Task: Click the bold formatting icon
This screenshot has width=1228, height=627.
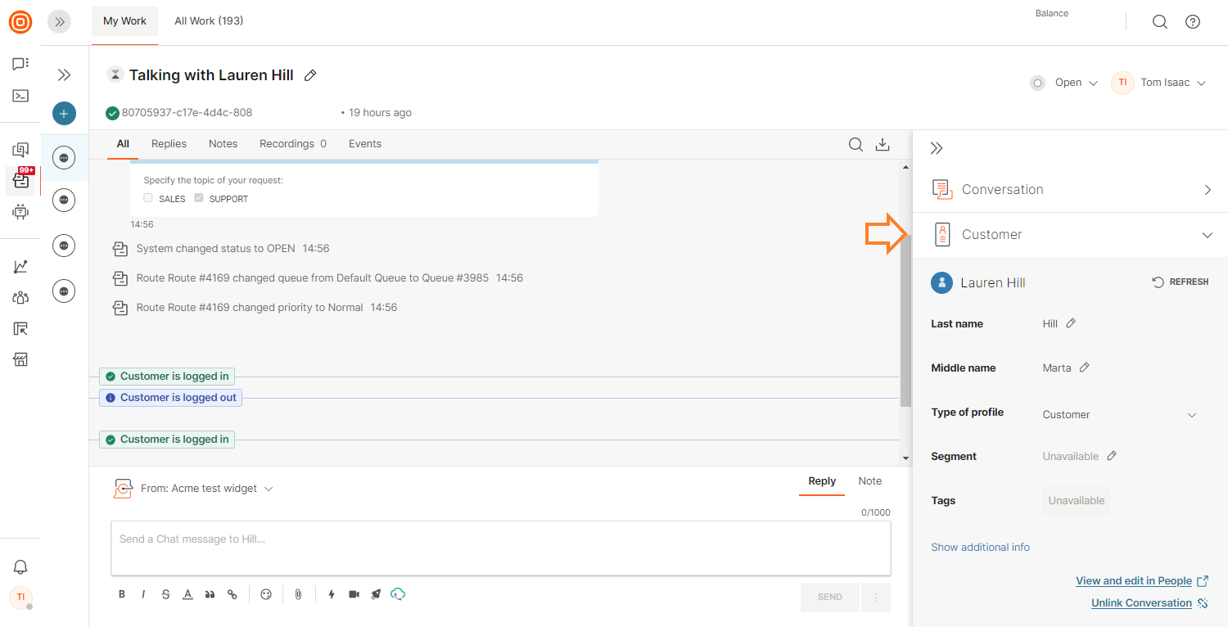Action: tap(122, 594)
